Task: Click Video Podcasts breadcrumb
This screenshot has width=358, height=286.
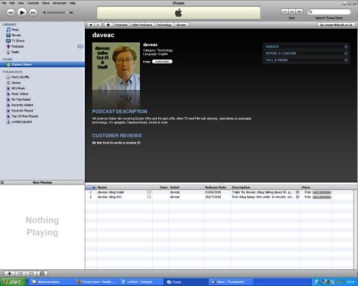Action: [142, 25]
